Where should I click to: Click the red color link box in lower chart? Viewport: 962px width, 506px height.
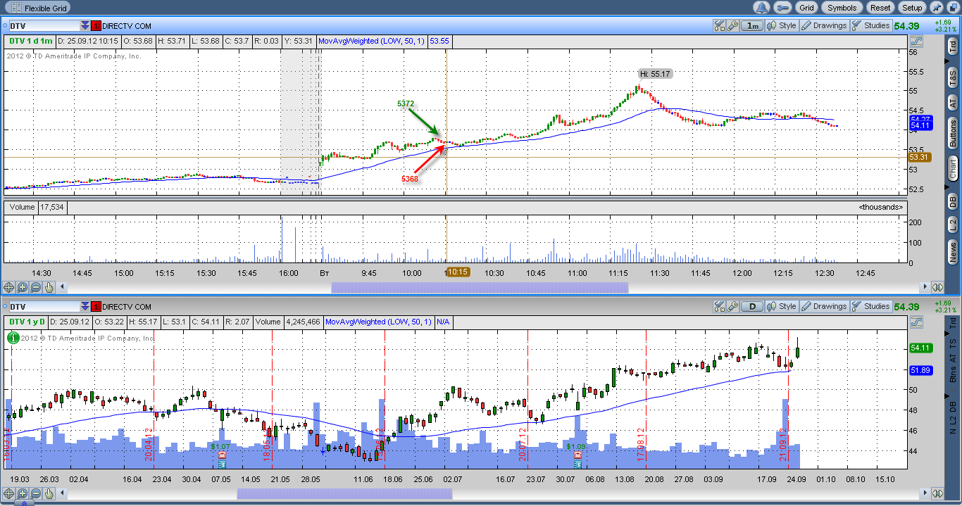pyautogui.click(x=96, y=306)
